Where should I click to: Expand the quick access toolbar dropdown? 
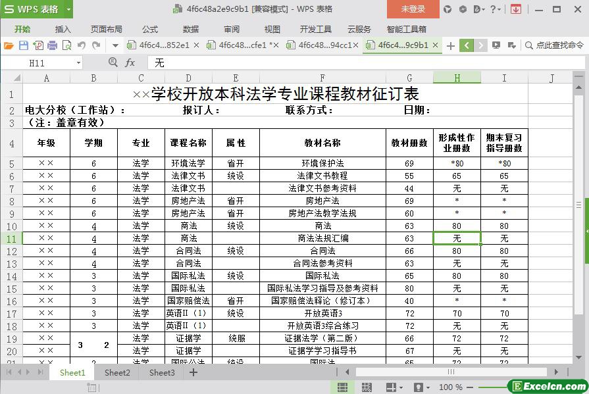point(115,46)
